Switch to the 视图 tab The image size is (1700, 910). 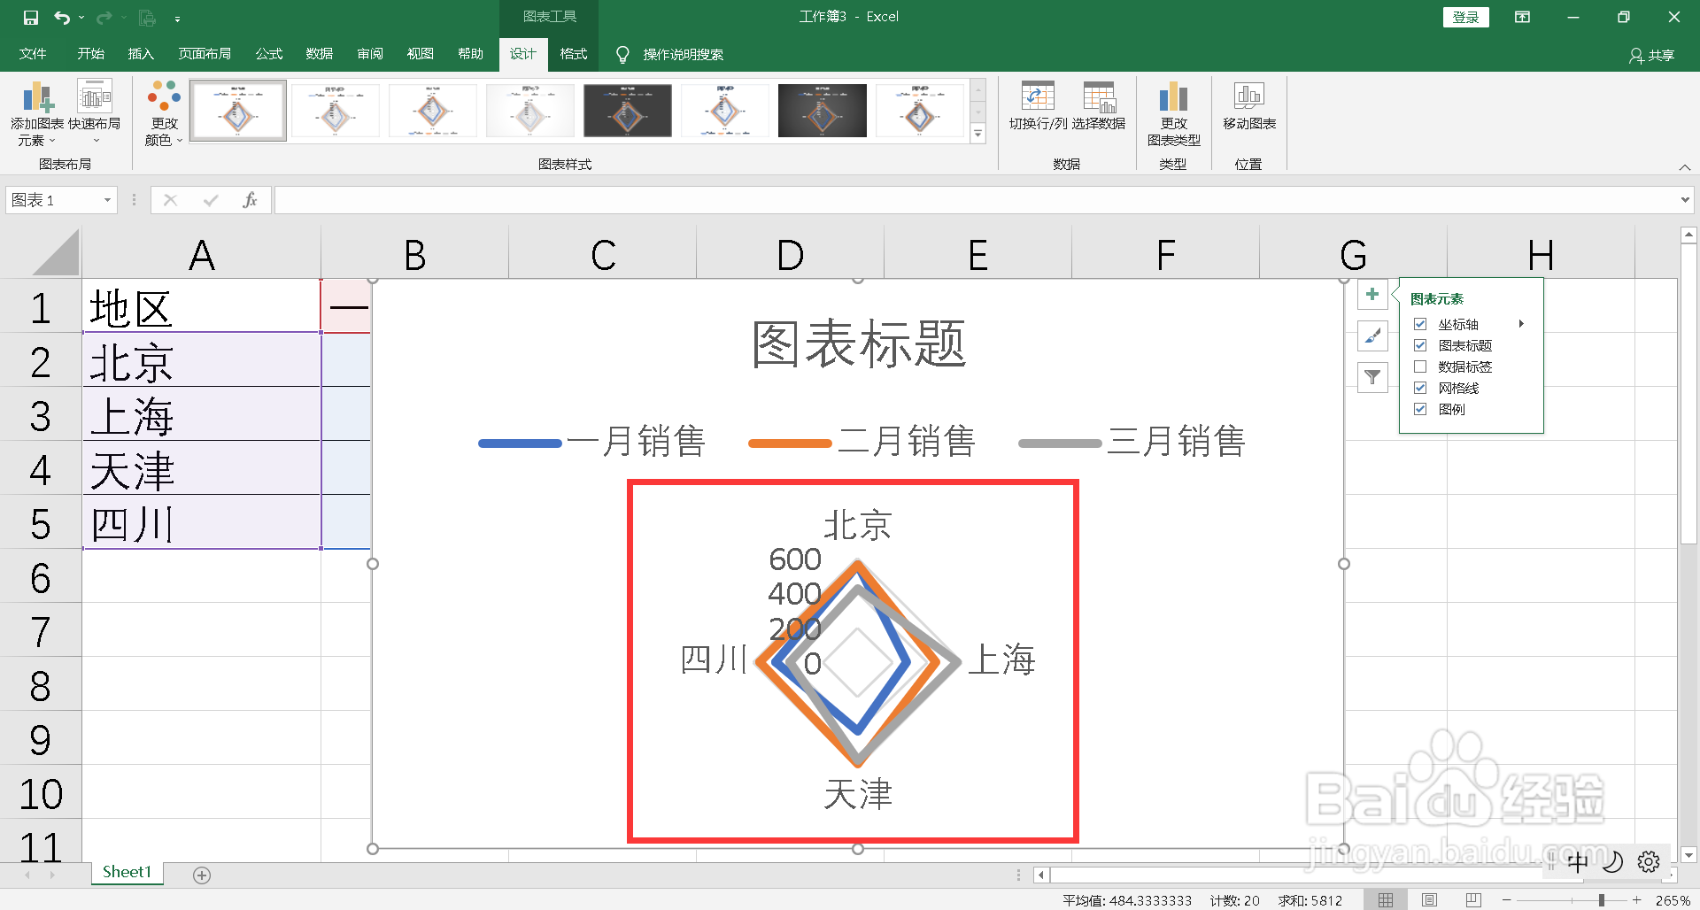pyautogui.click(x=420, y=54)
